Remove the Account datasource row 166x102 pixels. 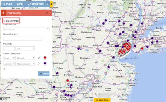point(39,64)
